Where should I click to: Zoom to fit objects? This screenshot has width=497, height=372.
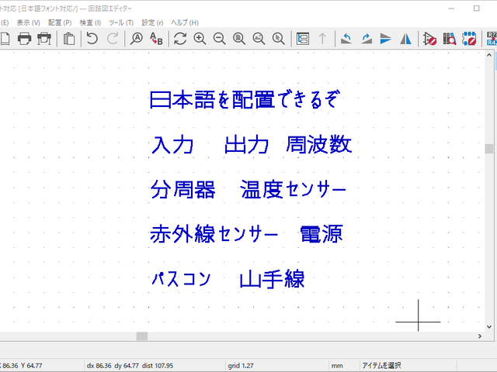tap(259, 39)
